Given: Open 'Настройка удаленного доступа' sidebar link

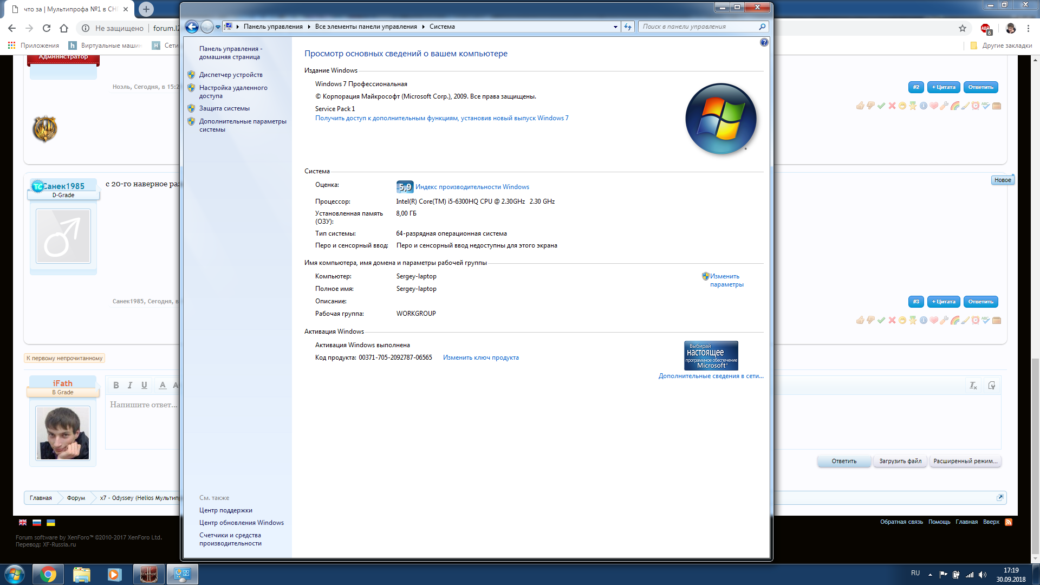Looking at the screenshot, I should pyautogui.click(x=233, y=92).
